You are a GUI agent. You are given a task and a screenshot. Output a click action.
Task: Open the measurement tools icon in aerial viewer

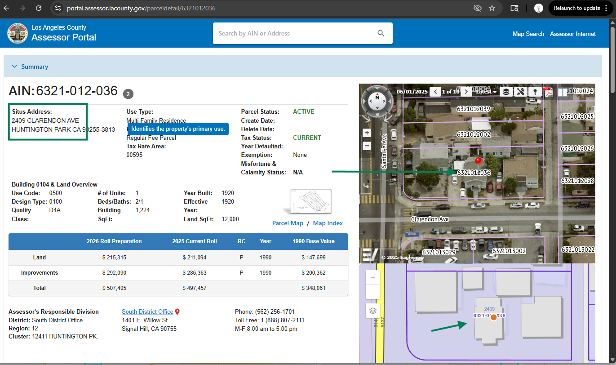[521, 92]
